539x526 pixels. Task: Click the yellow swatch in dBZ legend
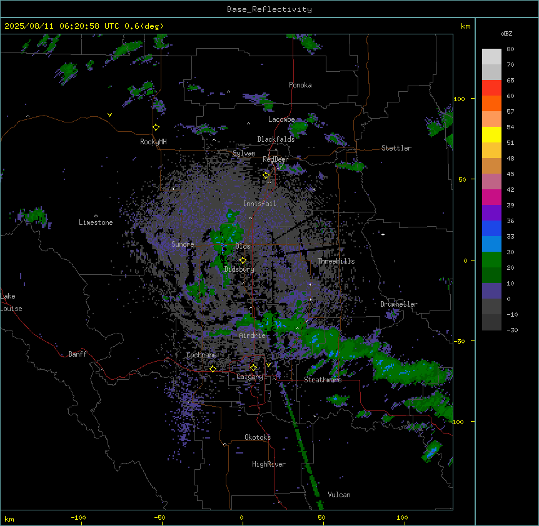(491, 134)
